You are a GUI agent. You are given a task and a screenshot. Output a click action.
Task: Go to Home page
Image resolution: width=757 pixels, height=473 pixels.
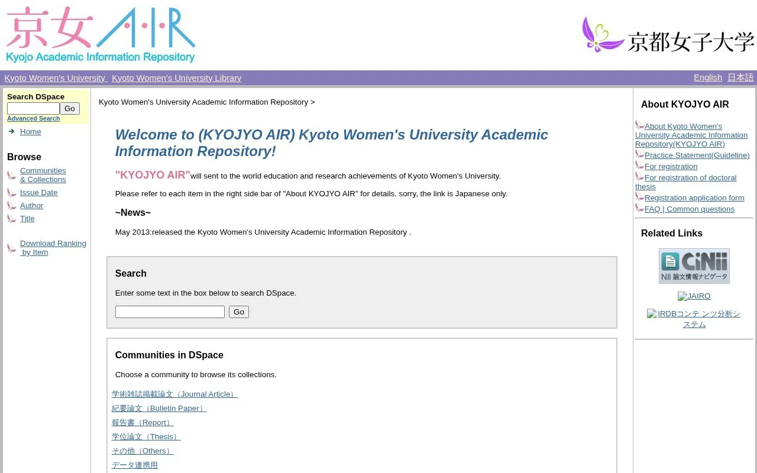pyautogui.click(x=31, y=132)
